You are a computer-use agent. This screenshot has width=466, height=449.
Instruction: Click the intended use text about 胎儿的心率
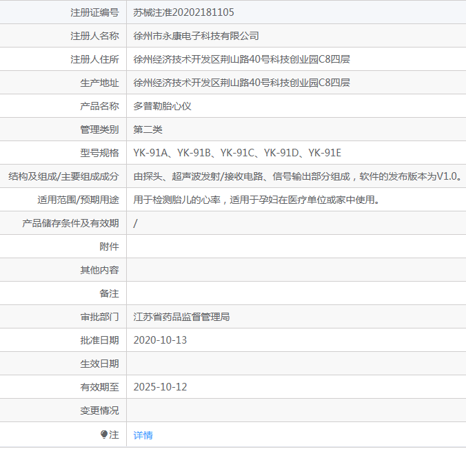[x=256, y=200]
